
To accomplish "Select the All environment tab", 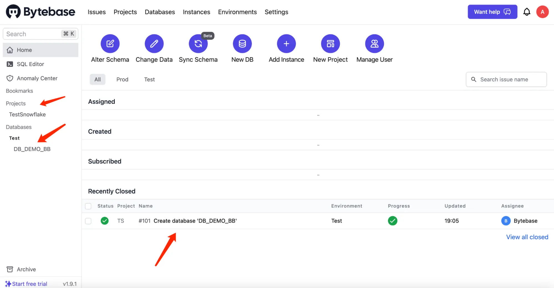I will (98, 79).
